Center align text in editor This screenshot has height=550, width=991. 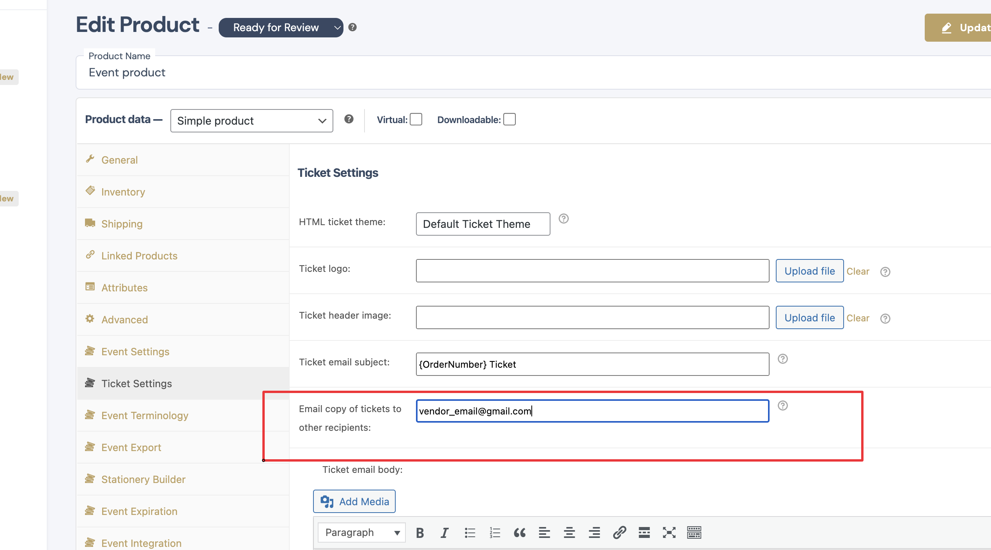(569, 532)
